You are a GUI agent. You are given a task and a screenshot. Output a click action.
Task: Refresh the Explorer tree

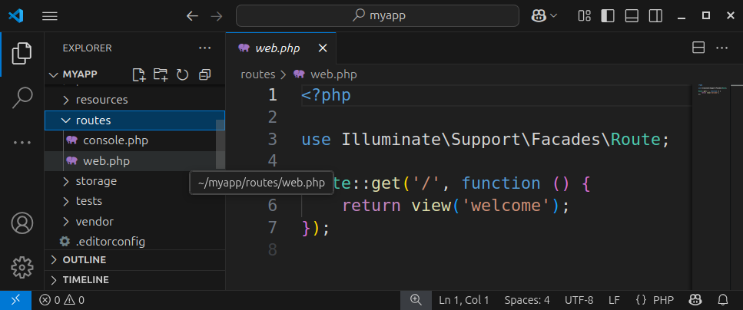(182, 74)
